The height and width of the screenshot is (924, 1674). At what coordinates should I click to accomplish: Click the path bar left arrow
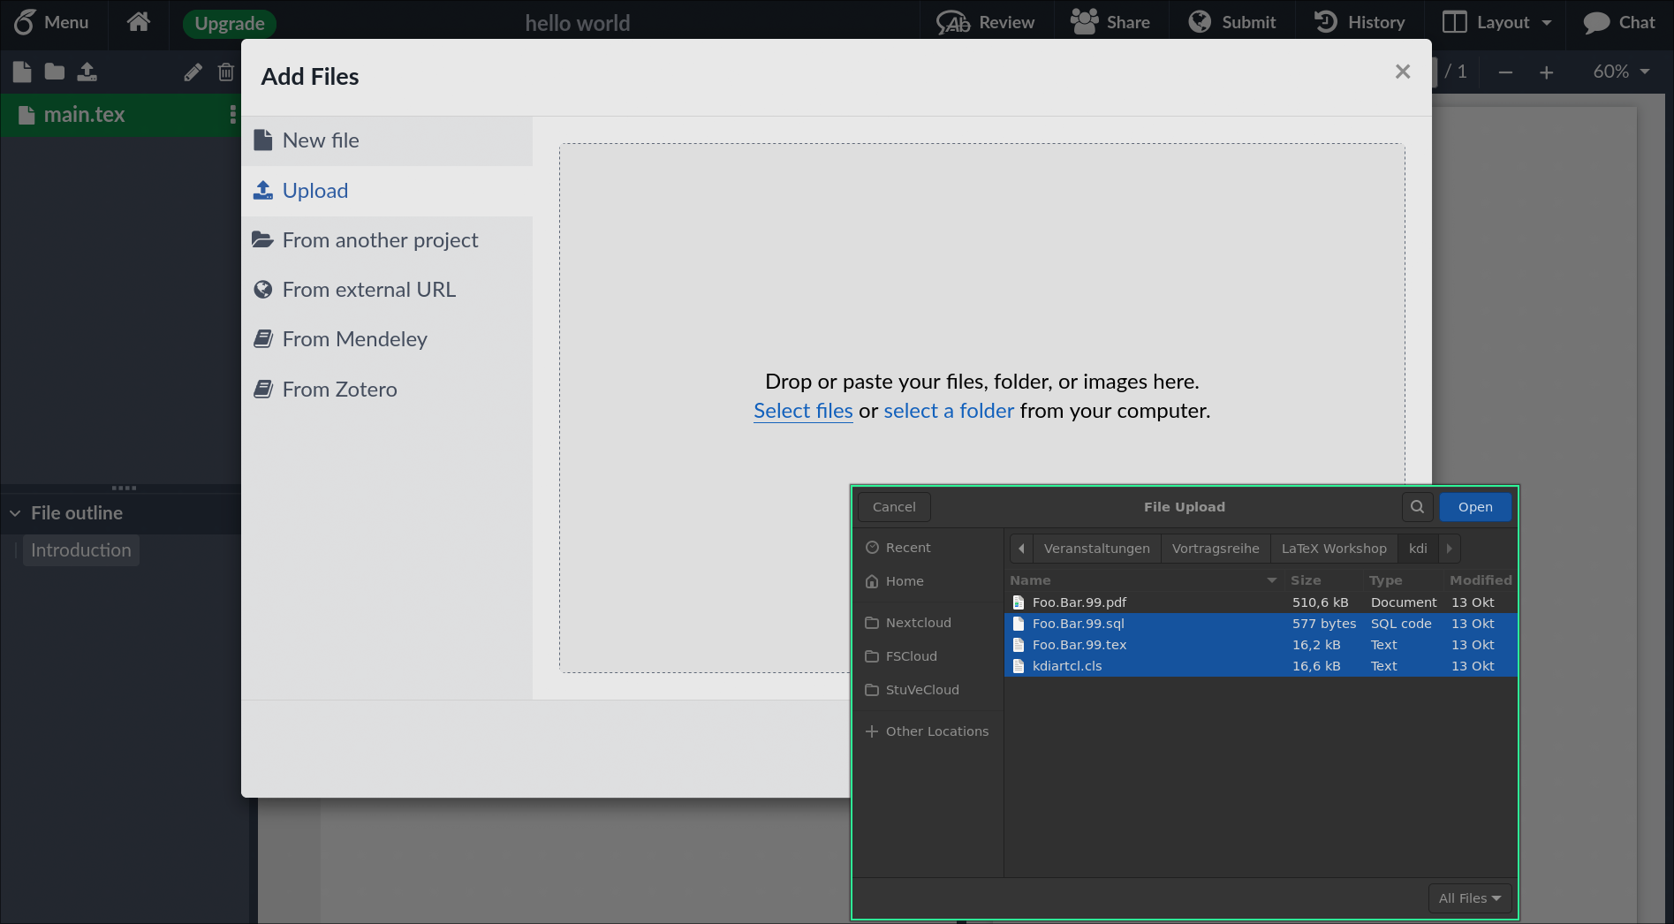coord(1021,549)
